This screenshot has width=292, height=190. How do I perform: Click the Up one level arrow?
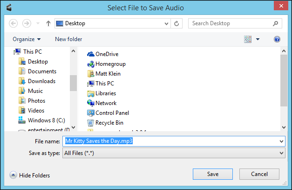(x=48, y=23)
